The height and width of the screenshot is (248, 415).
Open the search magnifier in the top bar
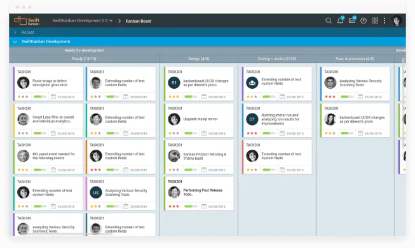(328, 20)
